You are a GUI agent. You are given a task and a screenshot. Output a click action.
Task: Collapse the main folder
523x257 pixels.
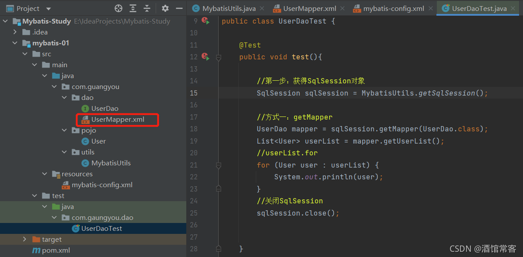point(35,65)
